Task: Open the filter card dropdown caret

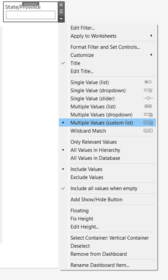Action: coord(61,19)
